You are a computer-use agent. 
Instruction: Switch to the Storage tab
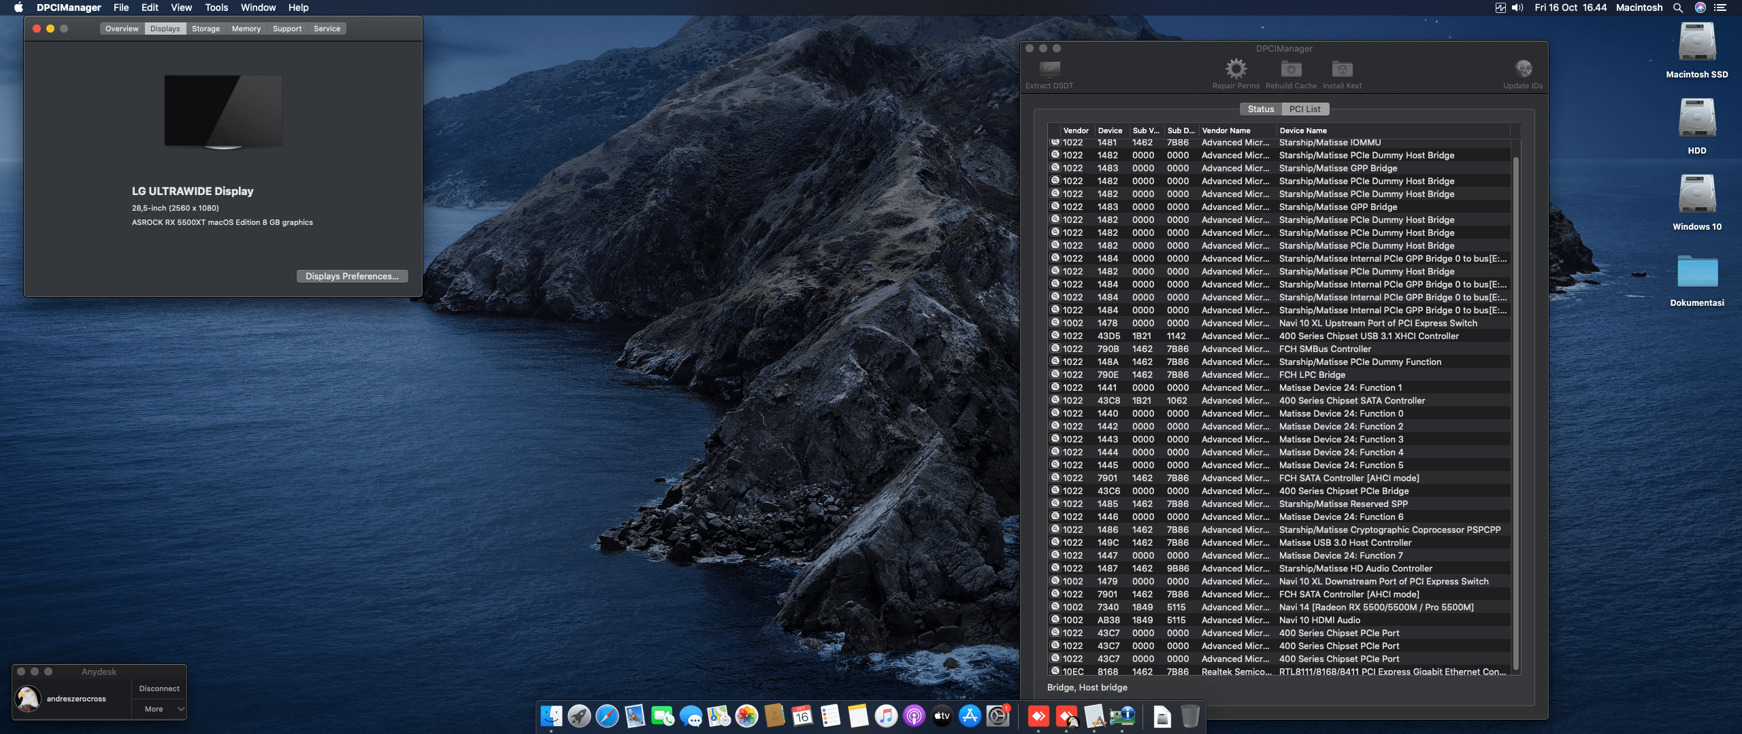(x=206, y=29)
